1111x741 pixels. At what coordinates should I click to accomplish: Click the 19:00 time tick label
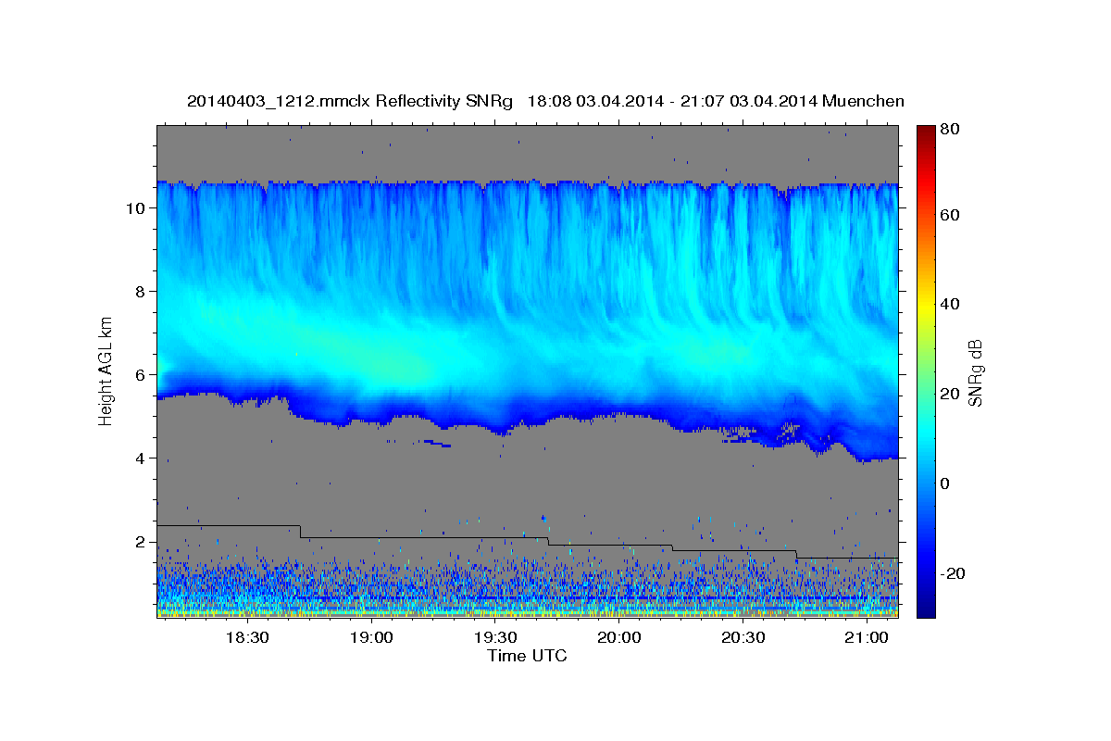(x=371, y=638)
